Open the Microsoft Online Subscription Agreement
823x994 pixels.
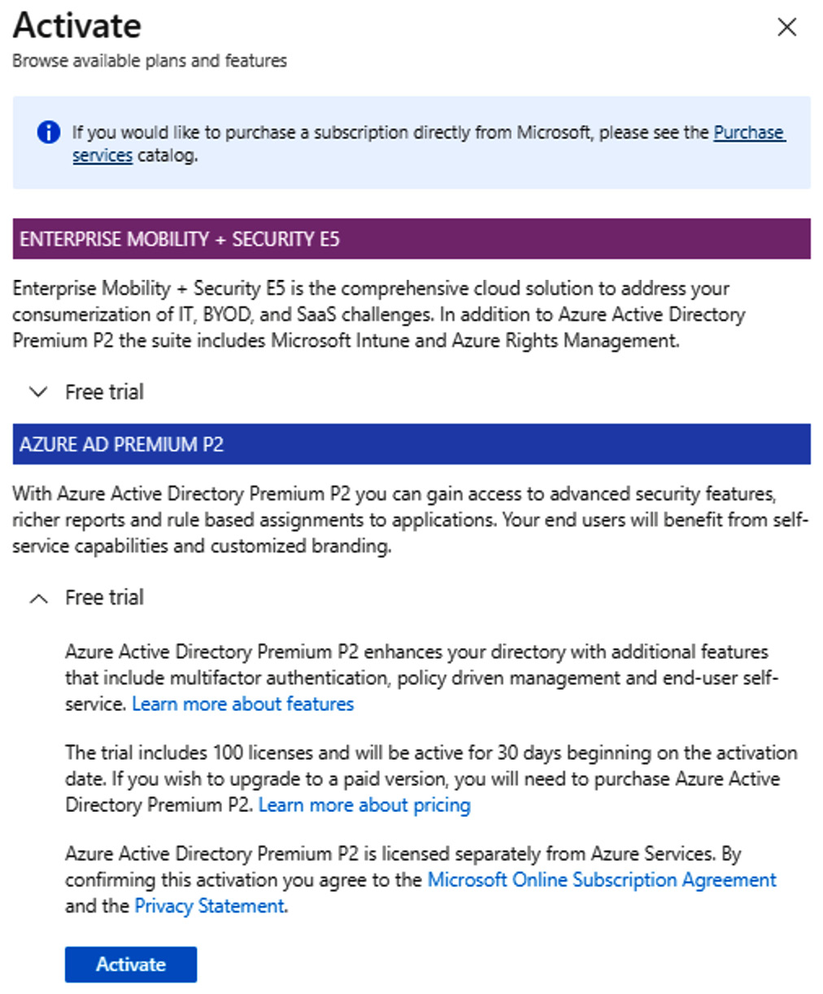pos(602,880)
